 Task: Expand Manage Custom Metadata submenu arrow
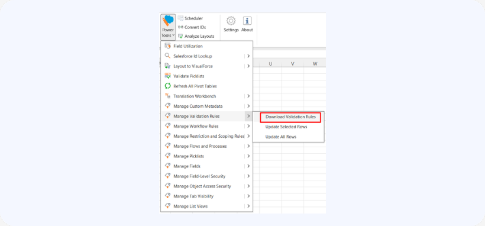pyautogui.click(x=248, y=106)
